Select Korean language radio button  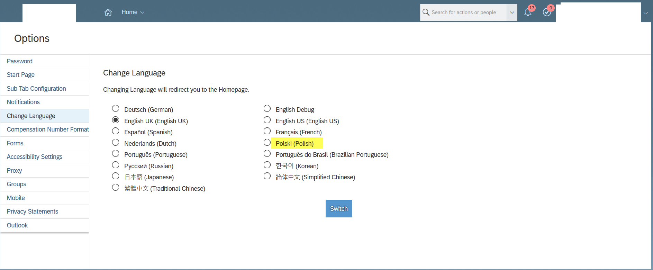click(267, 165)
